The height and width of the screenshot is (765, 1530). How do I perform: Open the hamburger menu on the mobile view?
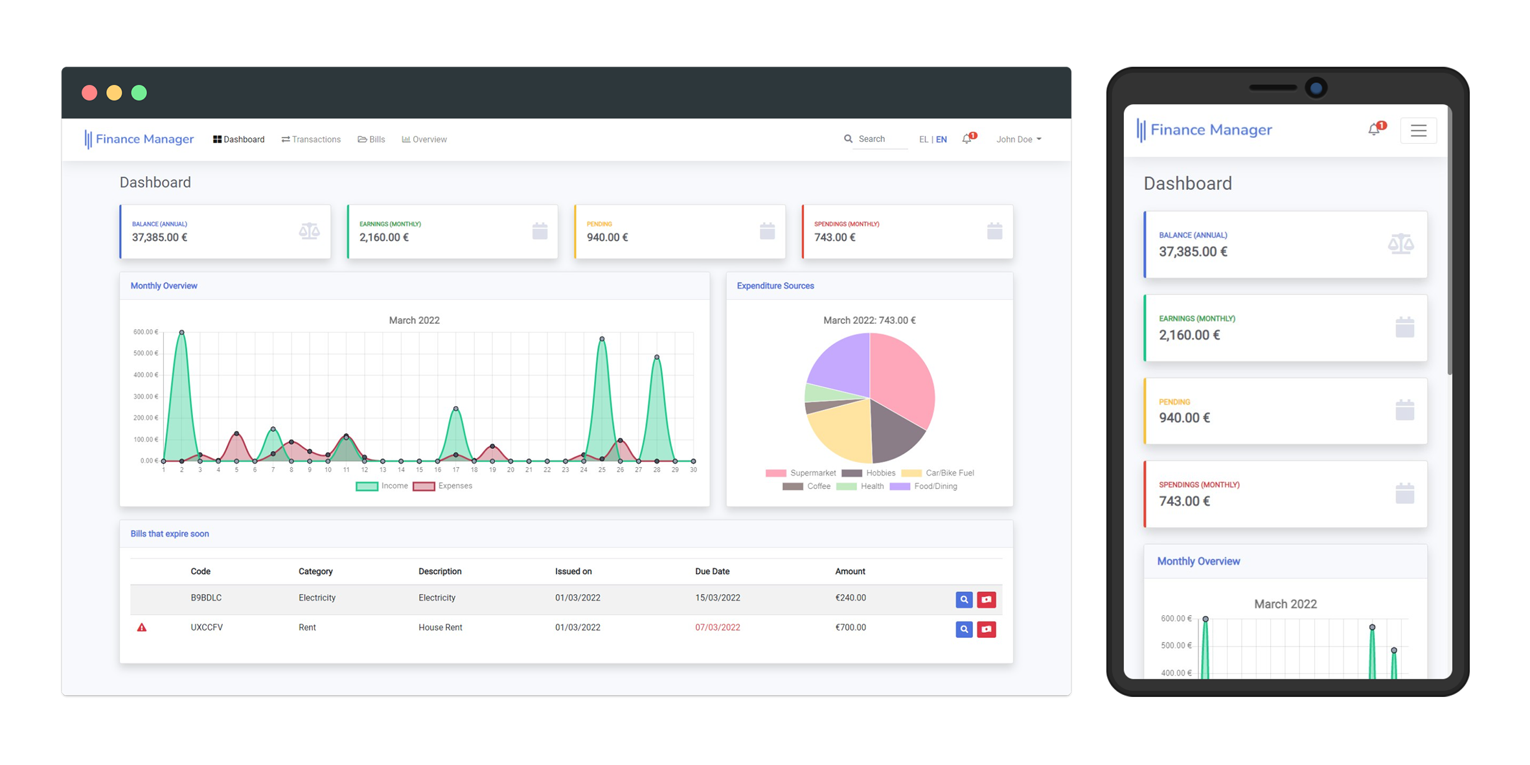point(1418,130)
